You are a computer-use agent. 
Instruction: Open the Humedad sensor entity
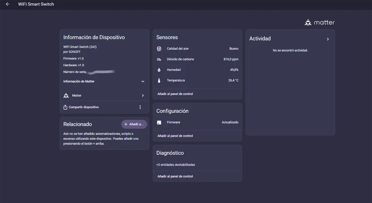click(x=197, y=70)
